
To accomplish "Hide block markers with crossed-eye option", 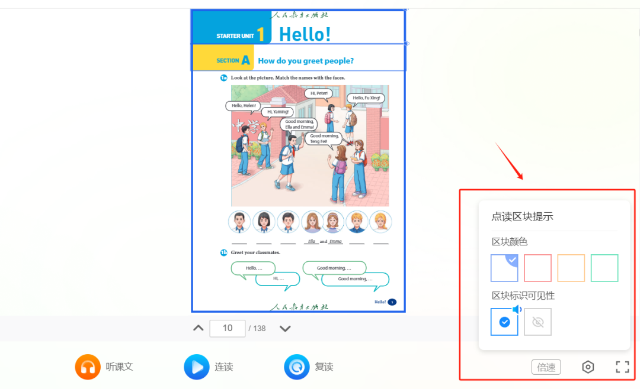I will click(x=537, y=322).
